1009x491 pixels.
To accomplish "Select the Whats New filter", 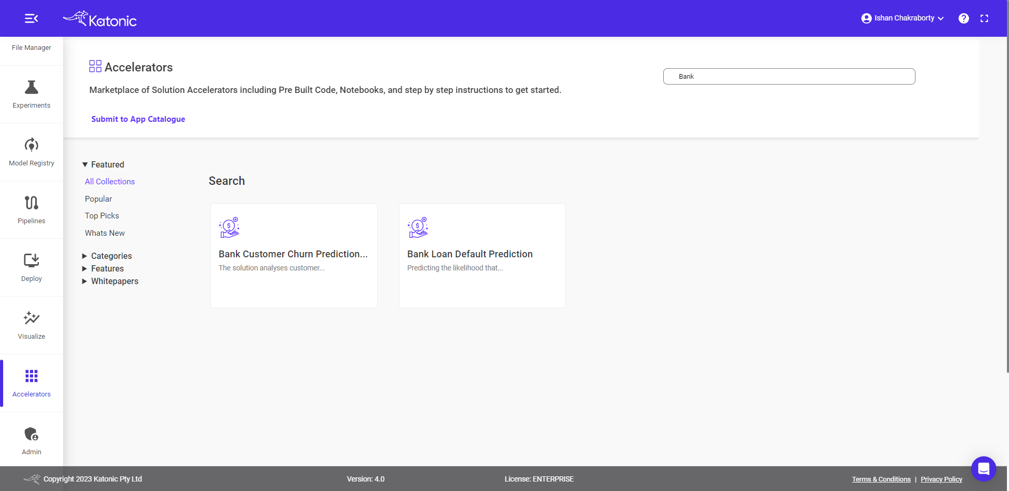I will 105,233.
